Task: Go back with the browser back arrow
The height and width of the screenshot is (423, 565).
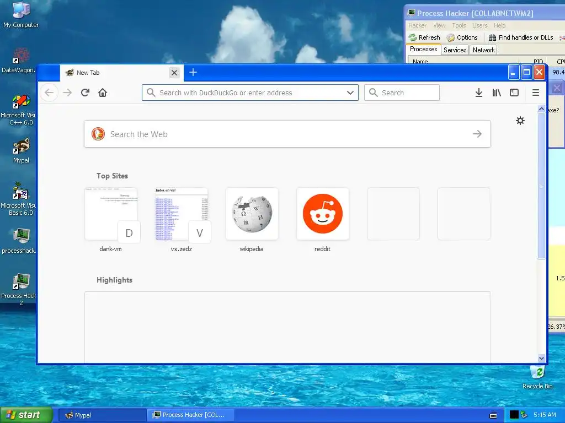Action: 49,93
